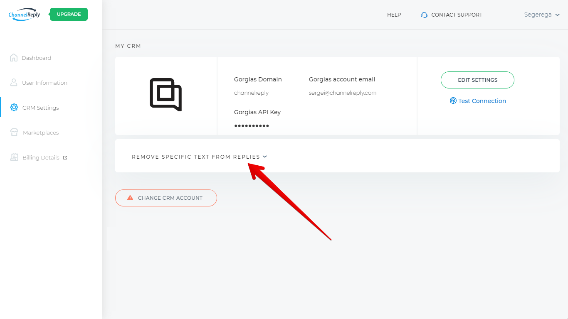
Task: Click the Dashboard house icon
Action: pos(14,58)
